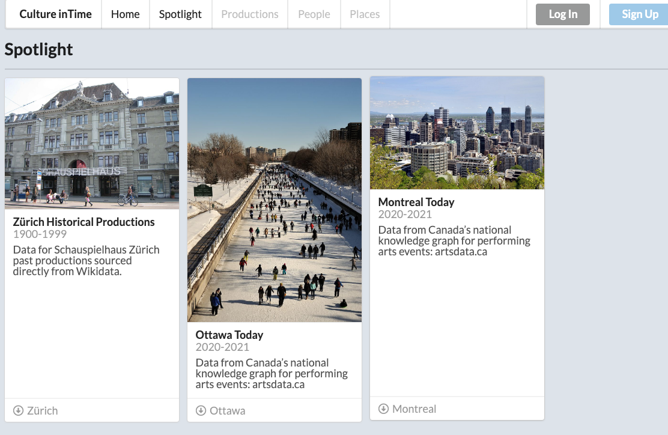
Task: Open the Schauspielhaus Zürich building photo
Action: click(92, 144)
